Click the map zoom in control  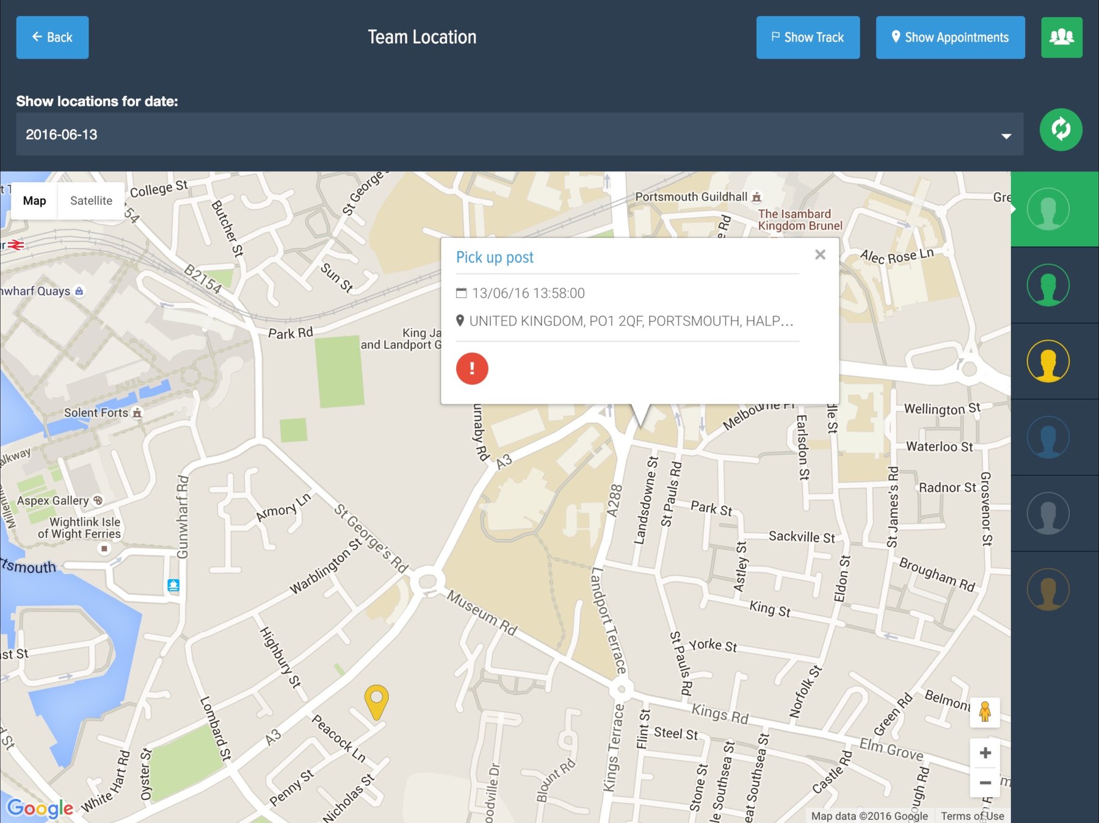pos(985,752)
